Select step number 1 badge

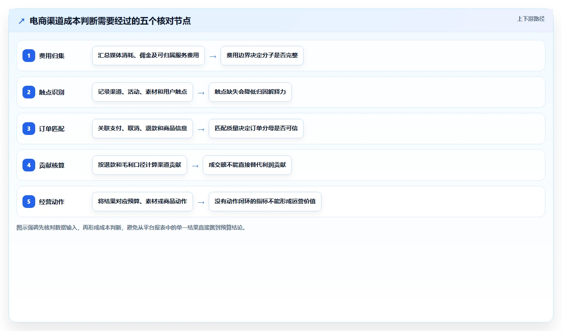(29, 56)
